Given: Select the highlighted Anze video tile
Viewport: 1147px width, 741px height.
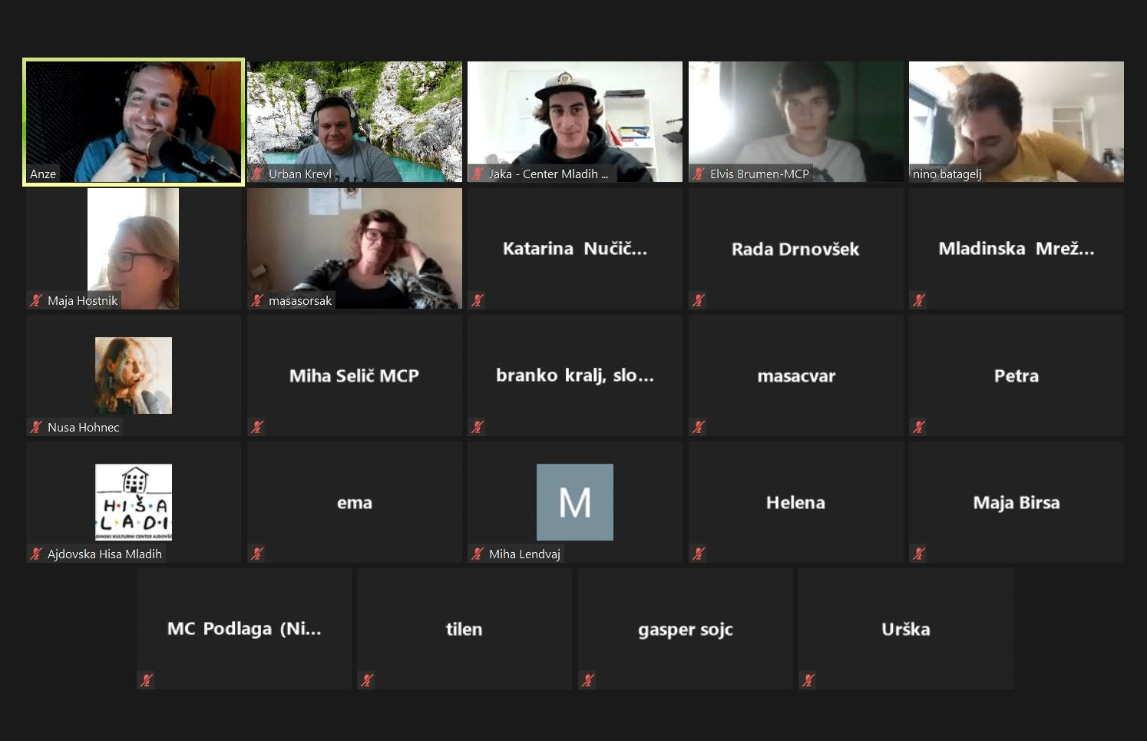Looking at the screenshot, I should (x=134, y=121).
